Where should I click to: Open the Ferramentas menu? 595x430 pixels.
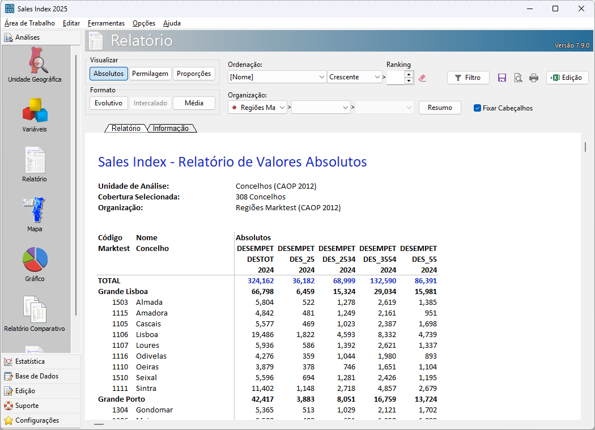click(106, 23)
